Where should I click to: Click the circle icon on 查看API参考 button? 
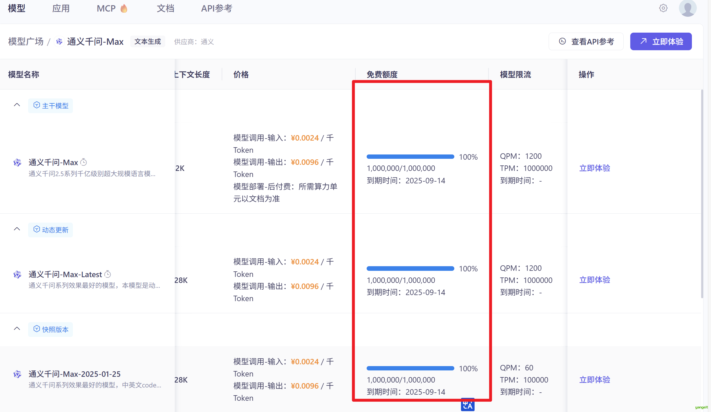click(x=562, y=41)
